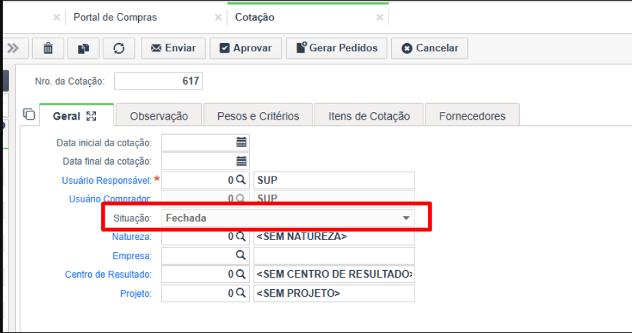Click the Usuário Comprador link label
632x333 pixels.
[110, 199]
